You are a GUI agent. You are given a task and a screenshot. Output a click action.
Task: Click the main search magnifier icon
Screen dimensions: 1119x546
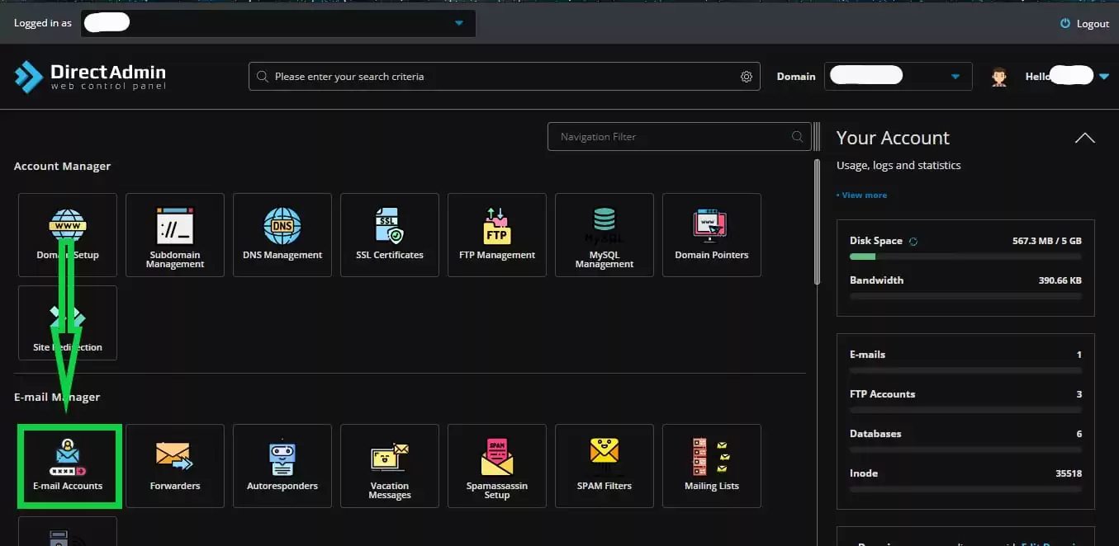coord(263,77)
